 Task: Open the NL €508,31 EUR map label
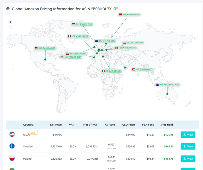tap(82, 24)
